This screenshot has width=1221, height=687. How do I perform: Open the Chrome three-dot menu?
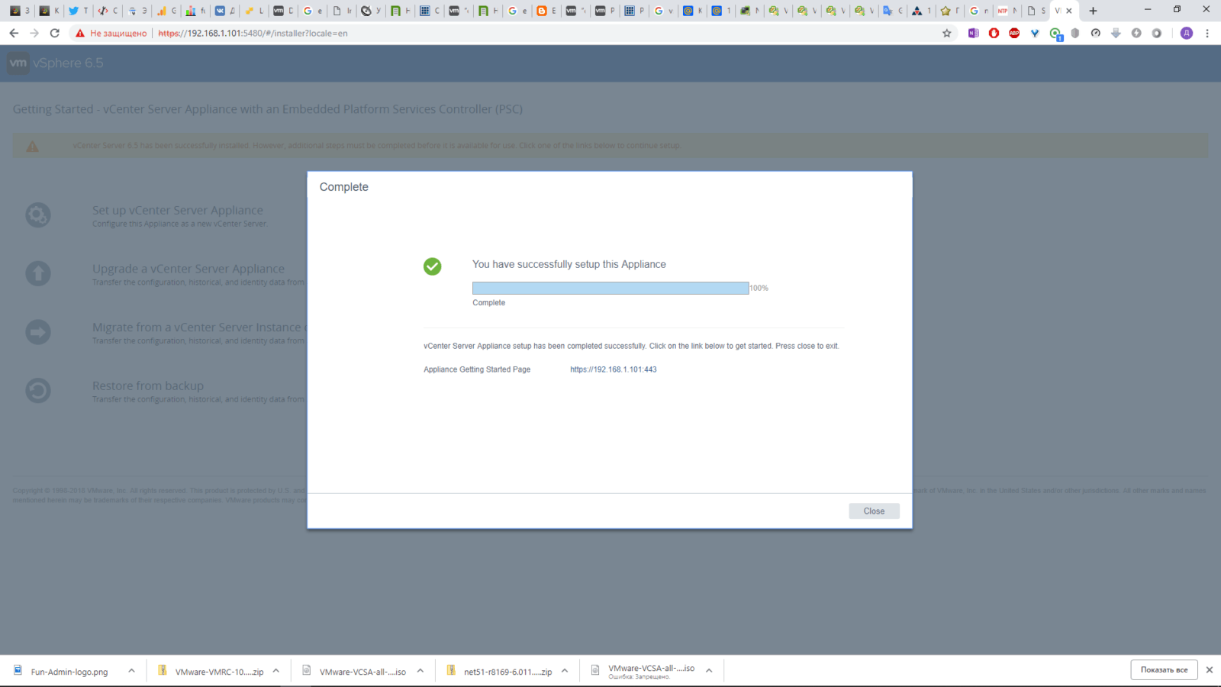(x=1207, y=34)
